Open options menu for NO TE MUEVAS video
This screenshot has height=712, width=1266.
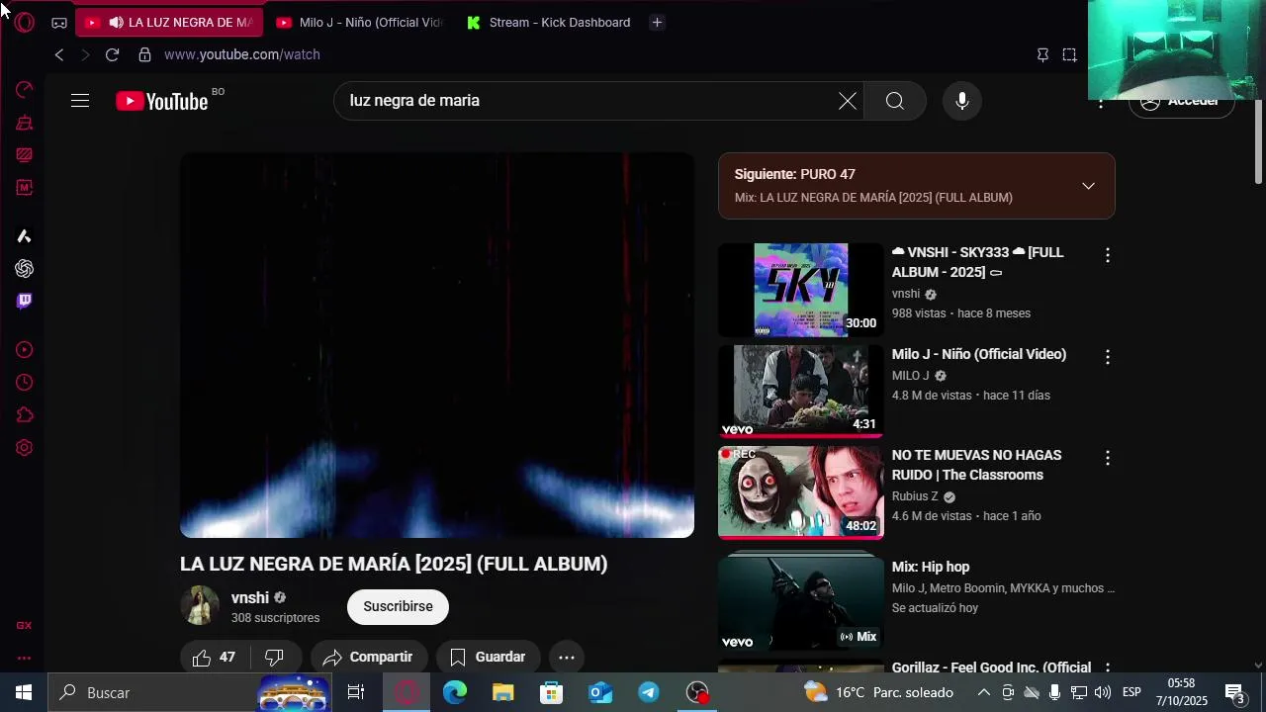point(1108,458)
